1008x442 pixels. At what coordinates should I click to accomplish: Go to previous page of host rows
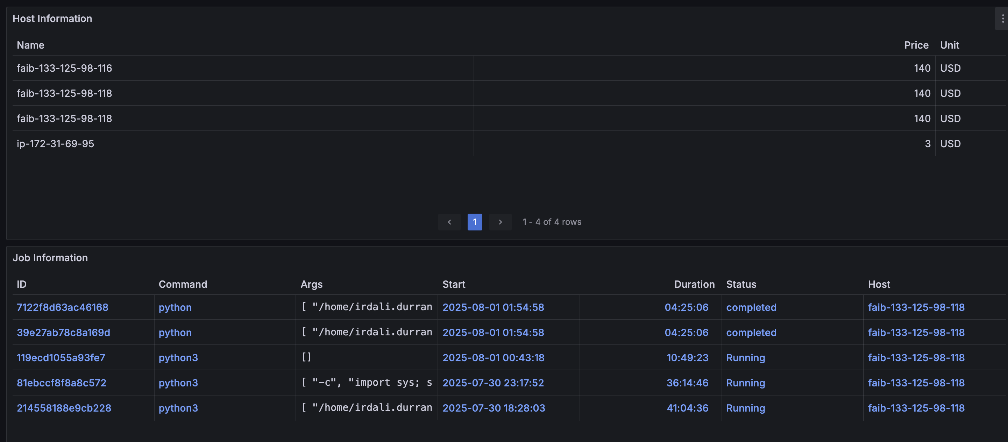coord(449,222)
